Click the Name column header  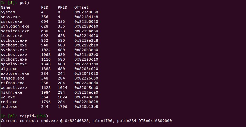coord(5,7)
